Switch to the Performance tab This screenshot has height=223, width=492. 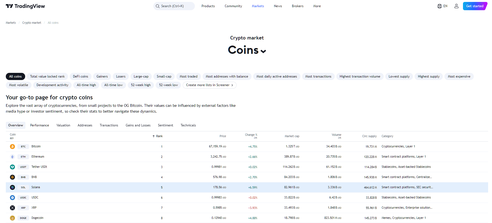tap(40, 125)
